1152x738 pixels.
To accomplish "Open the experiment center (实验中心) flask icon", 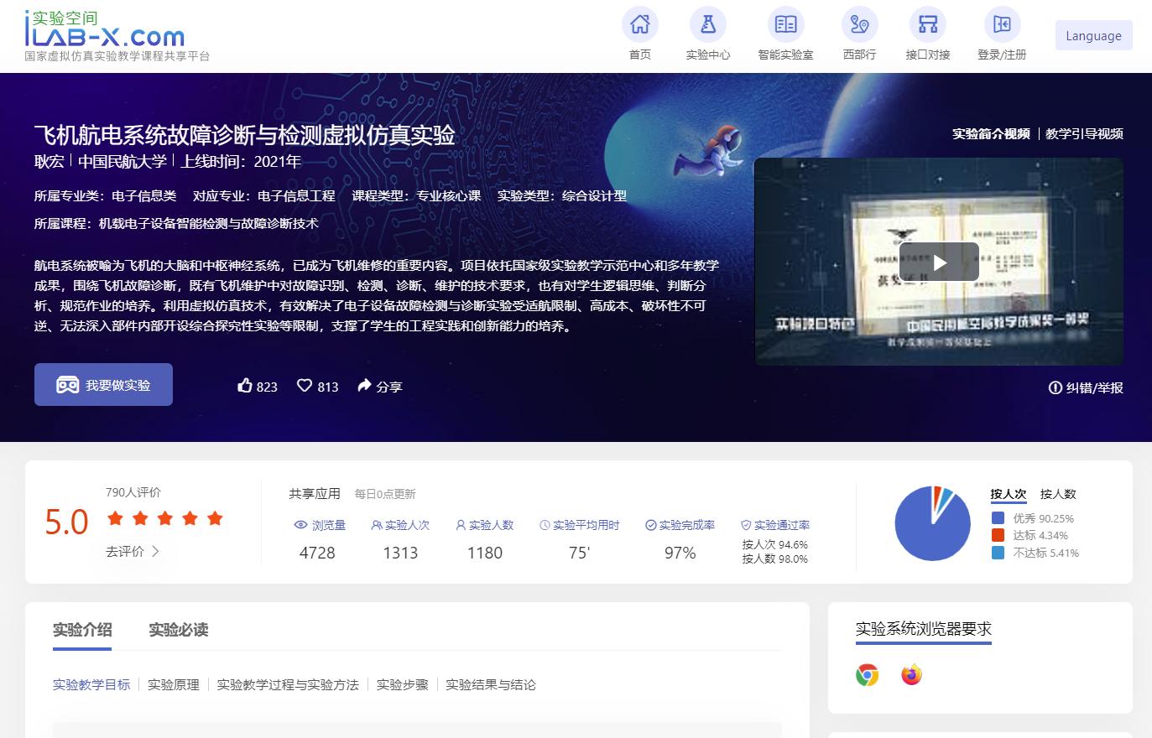I will (x=707, y=24).
